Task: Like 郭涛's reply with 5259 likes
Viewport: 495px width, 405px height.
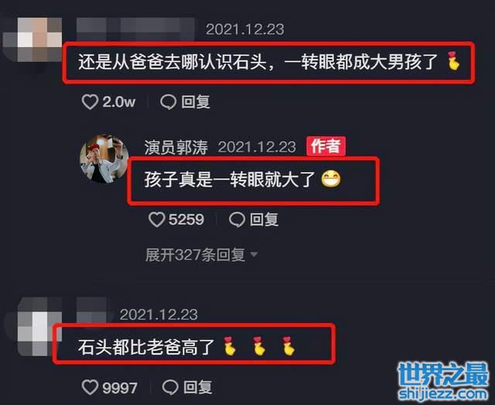Action: click(x=156, y=220)
